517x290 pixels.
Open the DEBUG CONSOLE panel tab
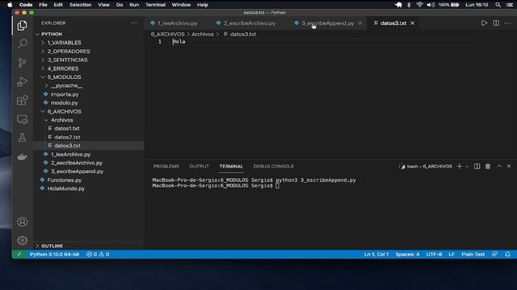pyautogui.click(x=274, y=167)
